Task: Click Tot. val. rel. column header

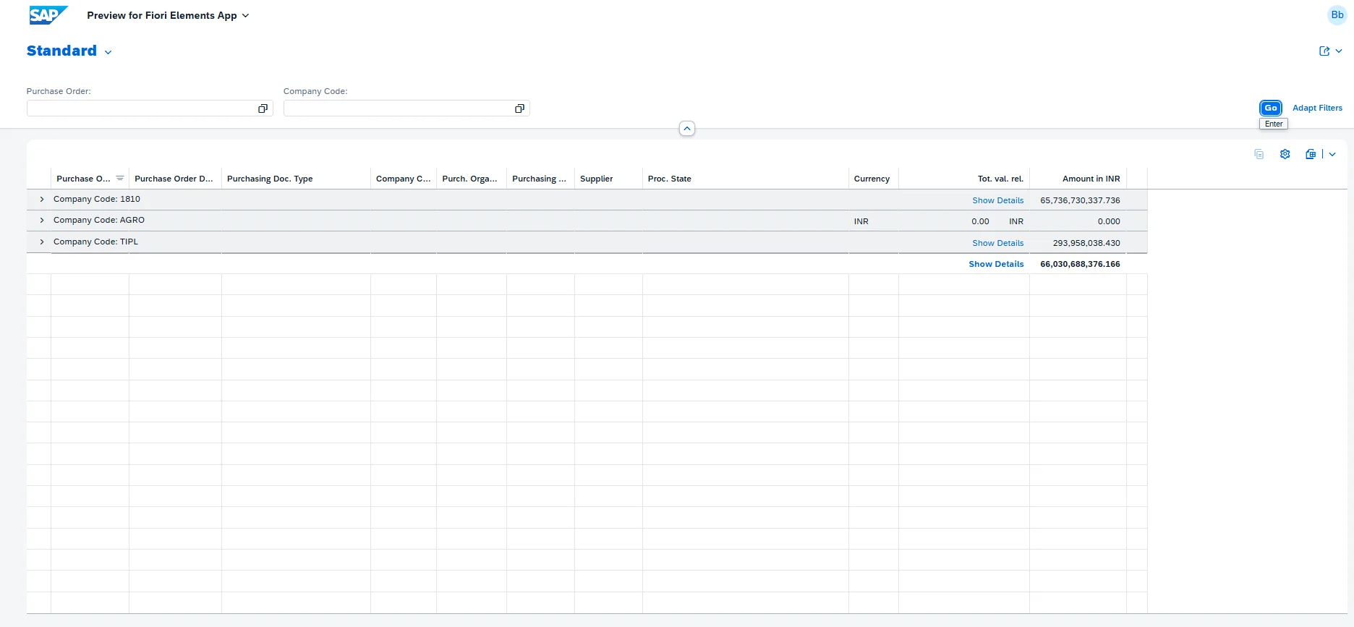Action: 964,179
